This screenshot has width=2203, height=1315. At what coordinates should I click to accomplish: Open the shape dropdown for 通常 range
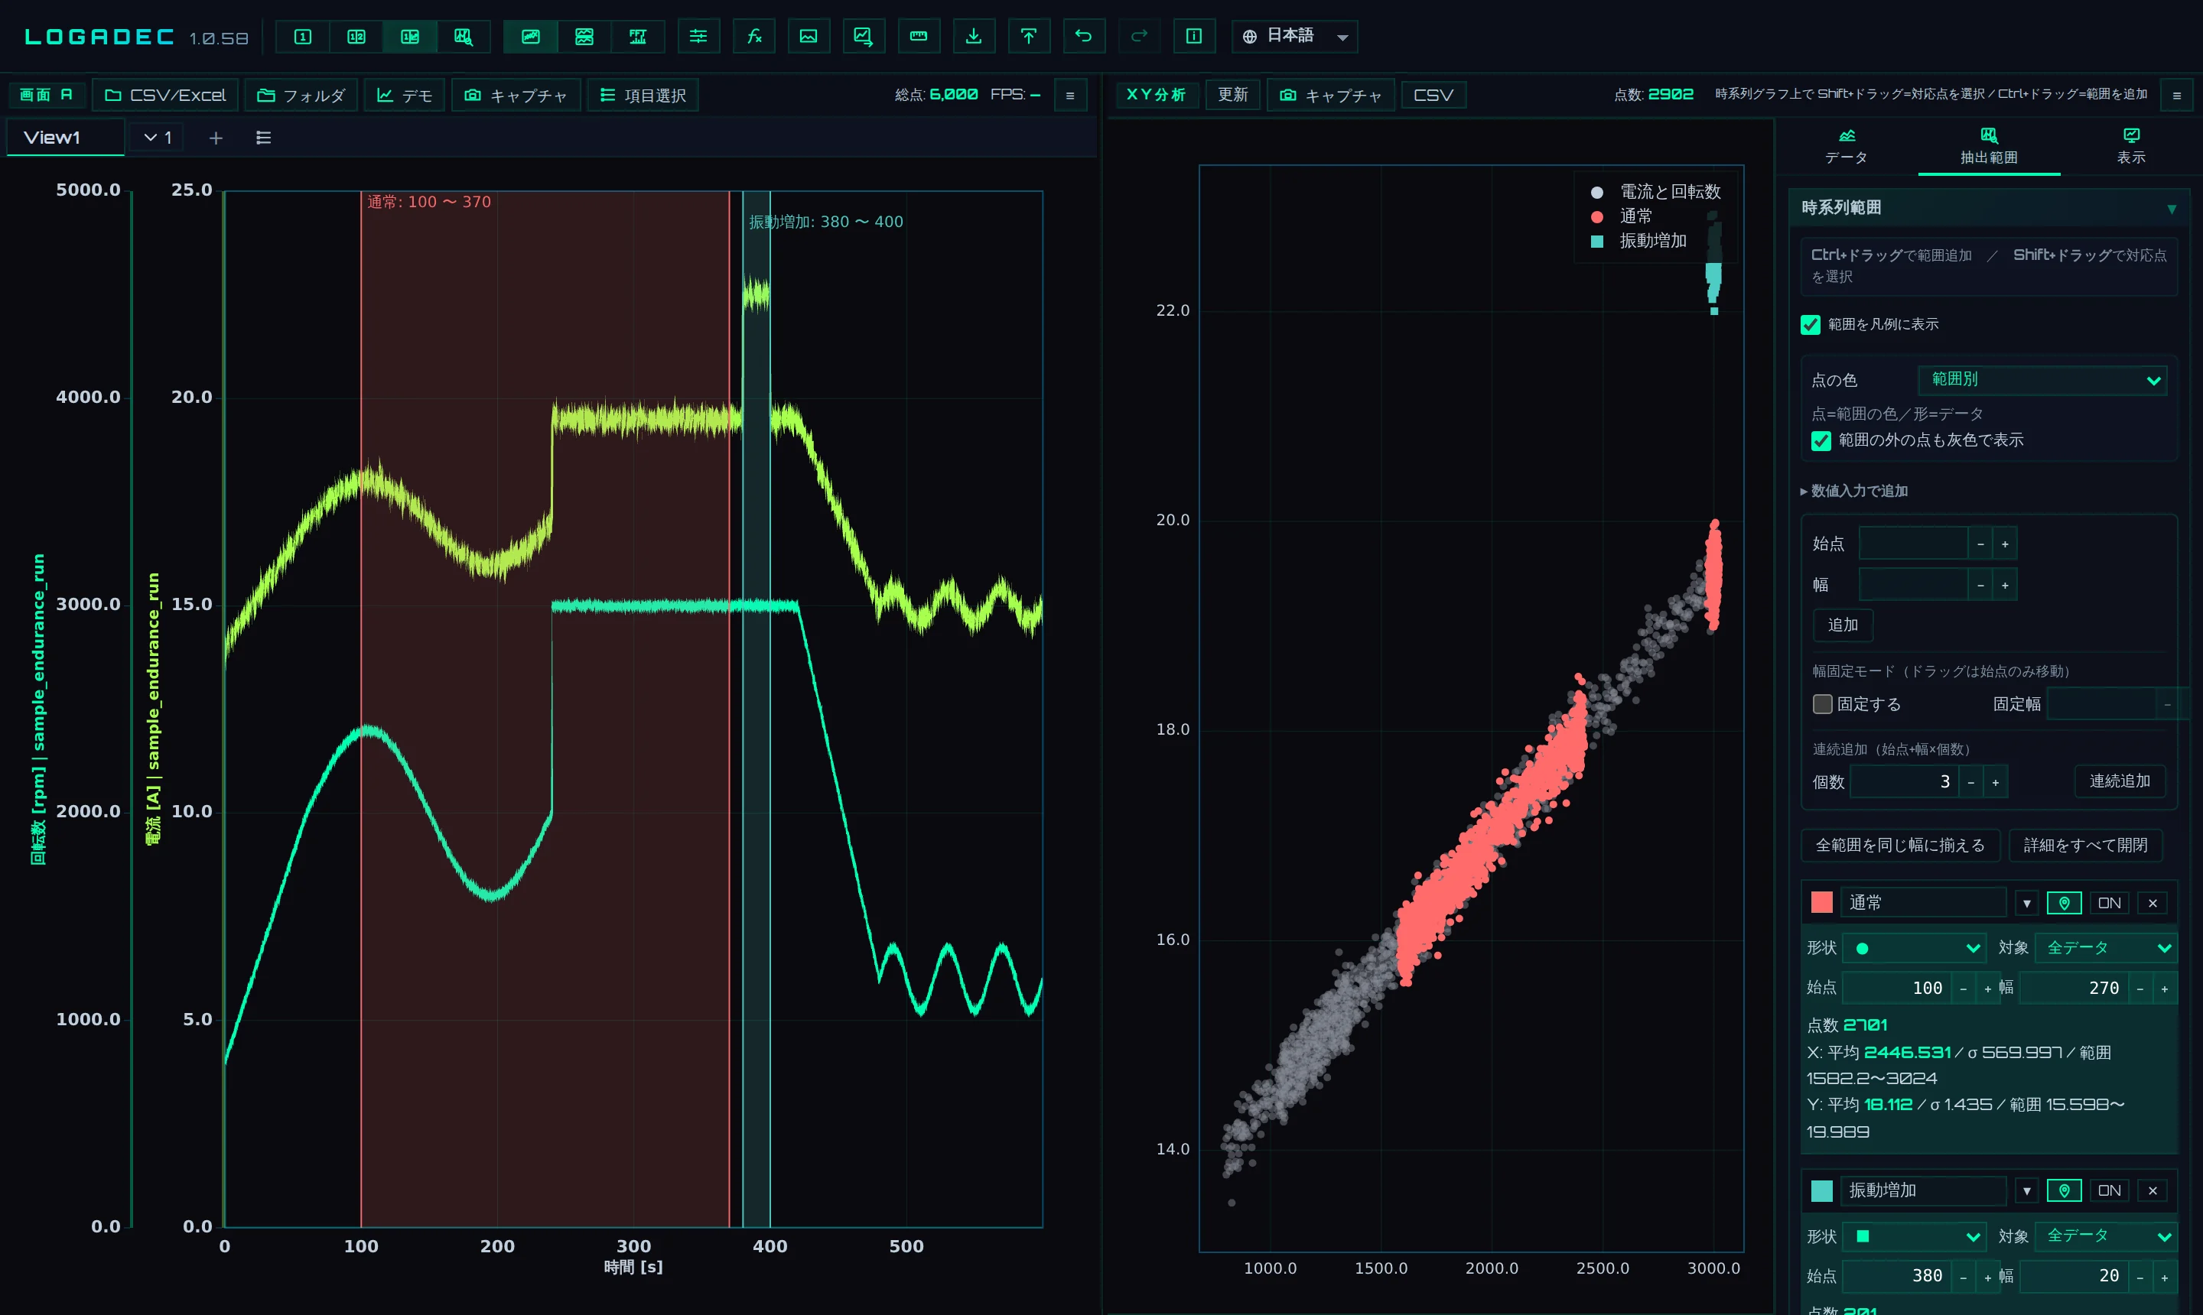pyautogui.click(x=1913, y=948)
